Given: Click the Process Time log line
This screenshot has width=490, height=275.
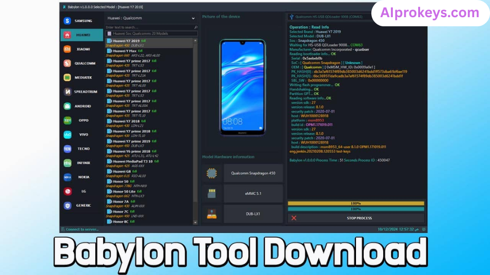Looking at the screenshot, I should (339, 160).
